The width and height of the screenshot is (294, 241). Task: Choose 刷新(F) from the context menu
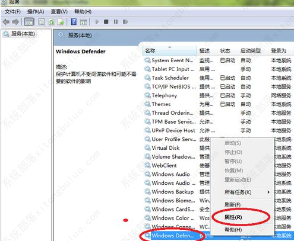click(232, 204)
